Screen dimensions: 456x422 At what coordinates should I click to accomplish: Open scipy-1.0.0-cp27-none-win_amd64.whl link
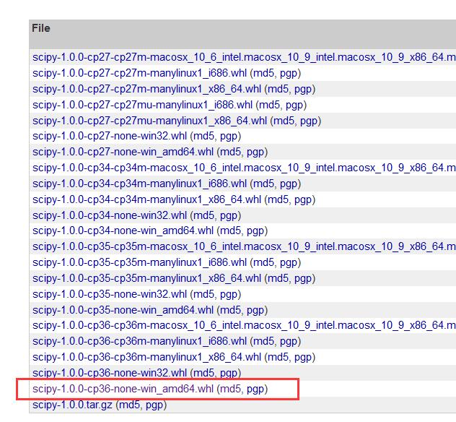click(x=123, y=152)
